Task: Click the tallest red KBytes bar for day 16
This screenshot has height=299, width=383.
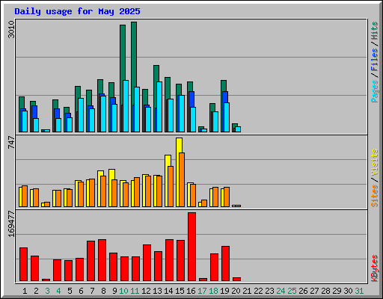Action: [x=192, y=247]
